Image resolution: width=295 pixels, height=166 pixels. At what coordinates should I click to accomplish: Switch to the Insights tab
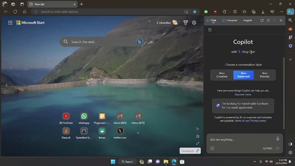[248, 20]
